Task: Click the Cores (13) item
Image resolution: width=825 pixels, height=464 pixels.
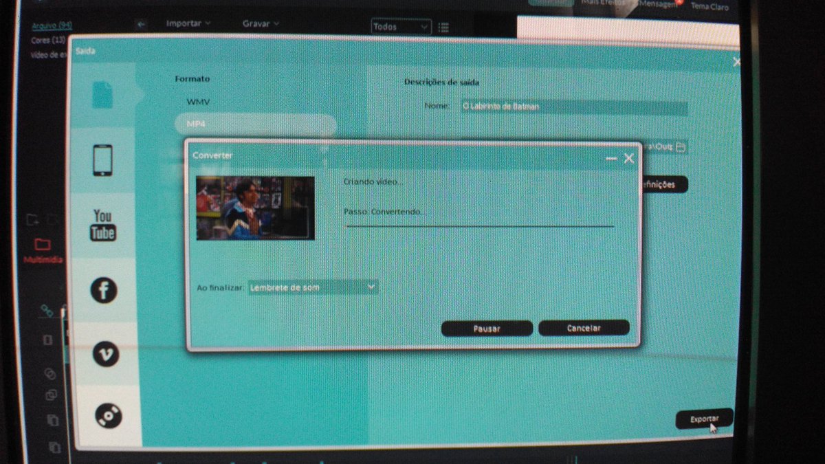Action: point(47,40)
